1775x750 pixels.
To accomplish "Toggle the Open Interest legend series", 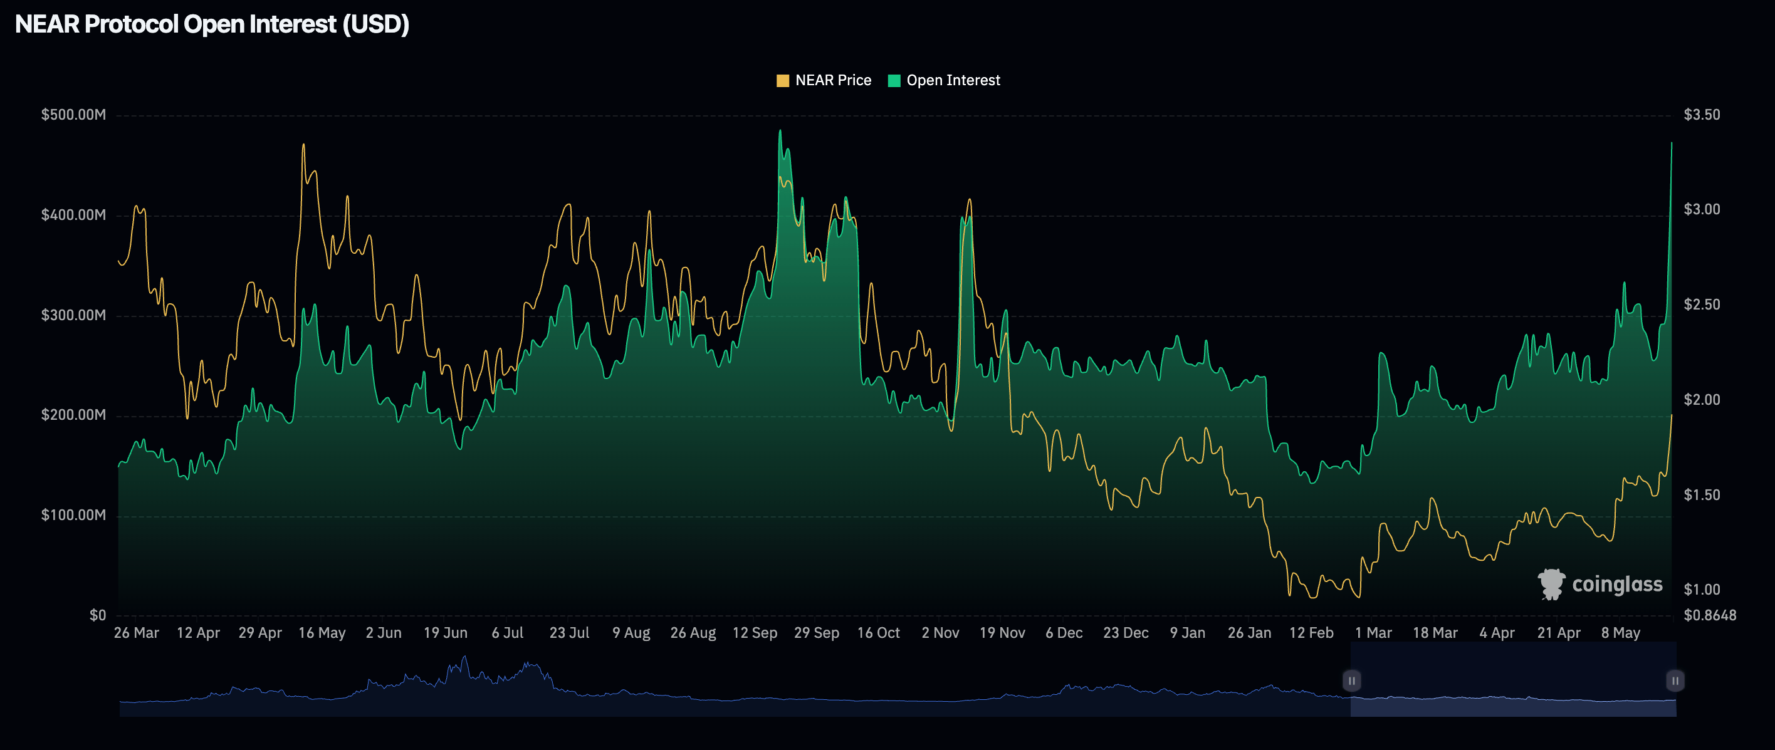I will tap(944, 81).
